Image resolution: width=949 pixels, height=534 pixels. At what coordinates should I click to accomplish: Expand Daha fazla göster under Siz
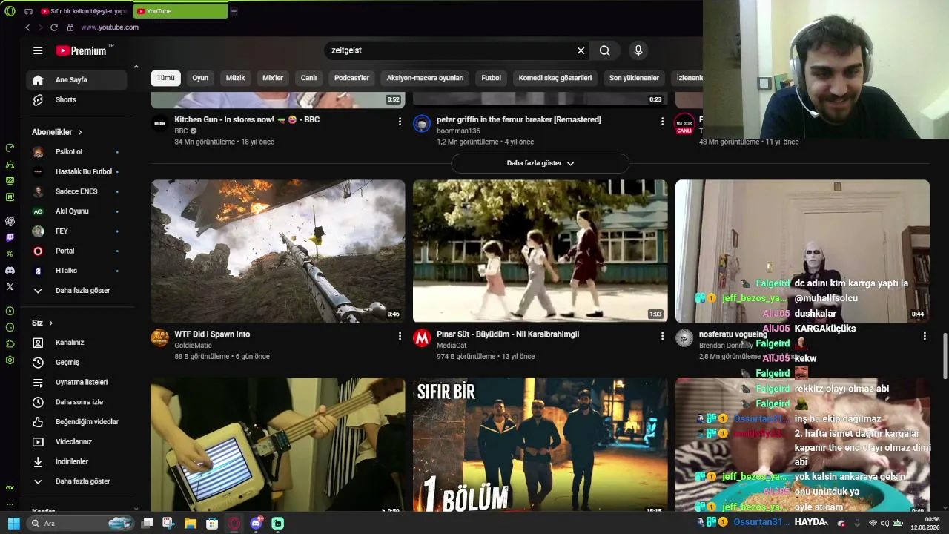click(x=77, y=481)
